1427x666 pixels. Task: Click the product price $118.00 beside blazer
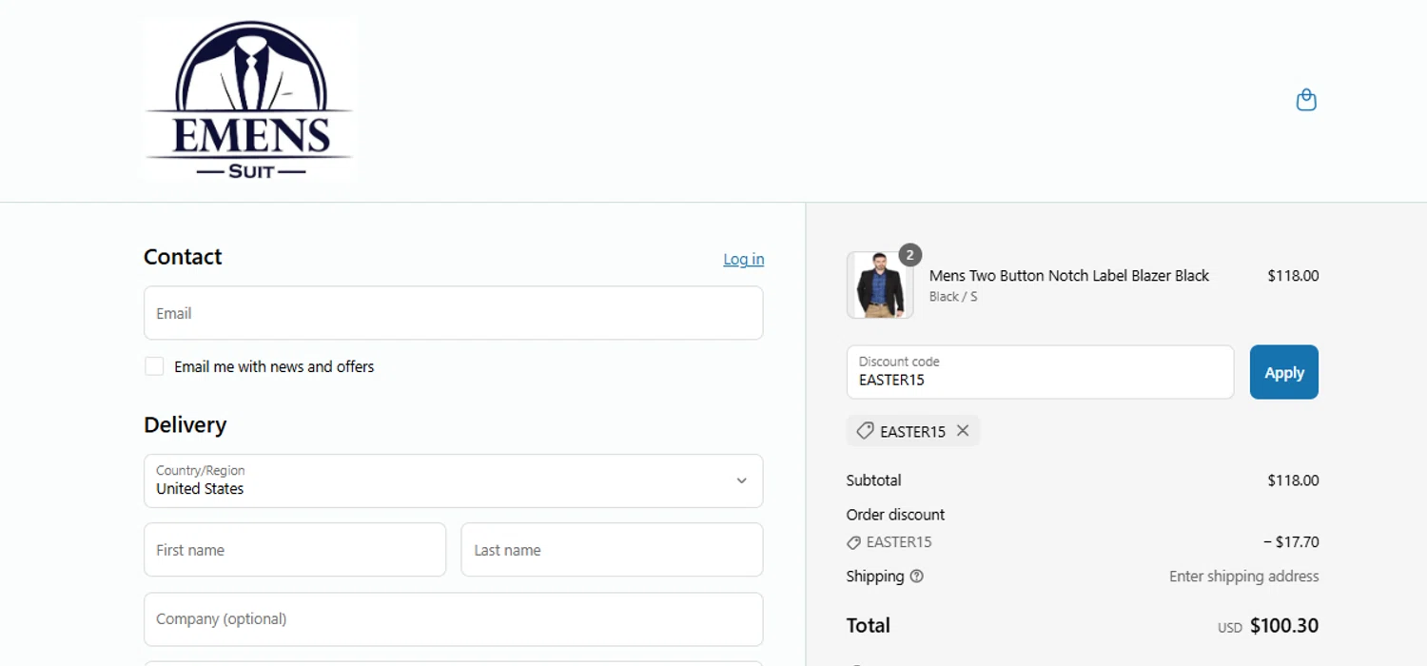1293,276
